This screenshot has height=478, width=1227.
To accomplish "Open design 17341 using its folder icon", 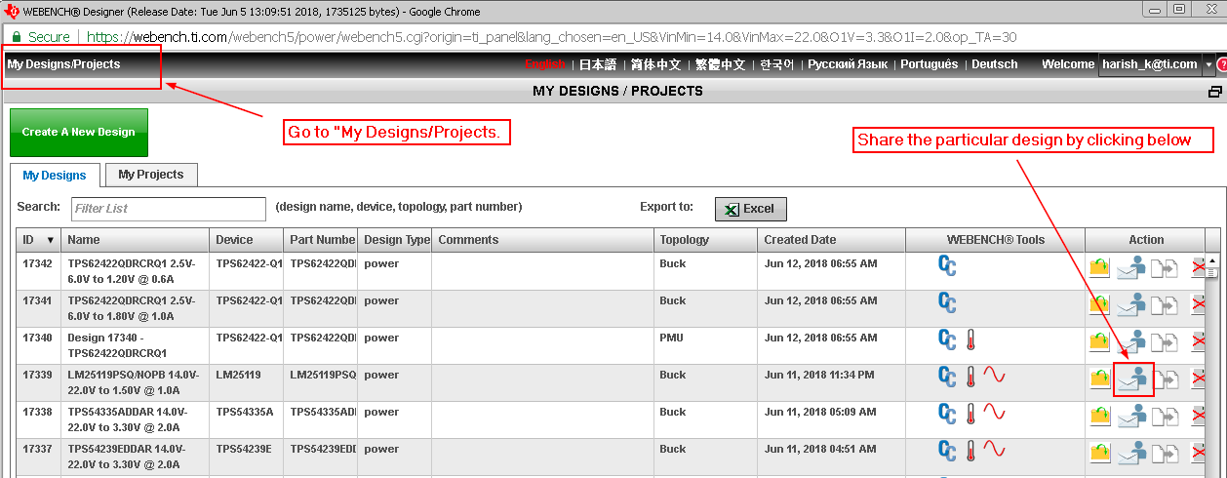I will coord(1099,304).
